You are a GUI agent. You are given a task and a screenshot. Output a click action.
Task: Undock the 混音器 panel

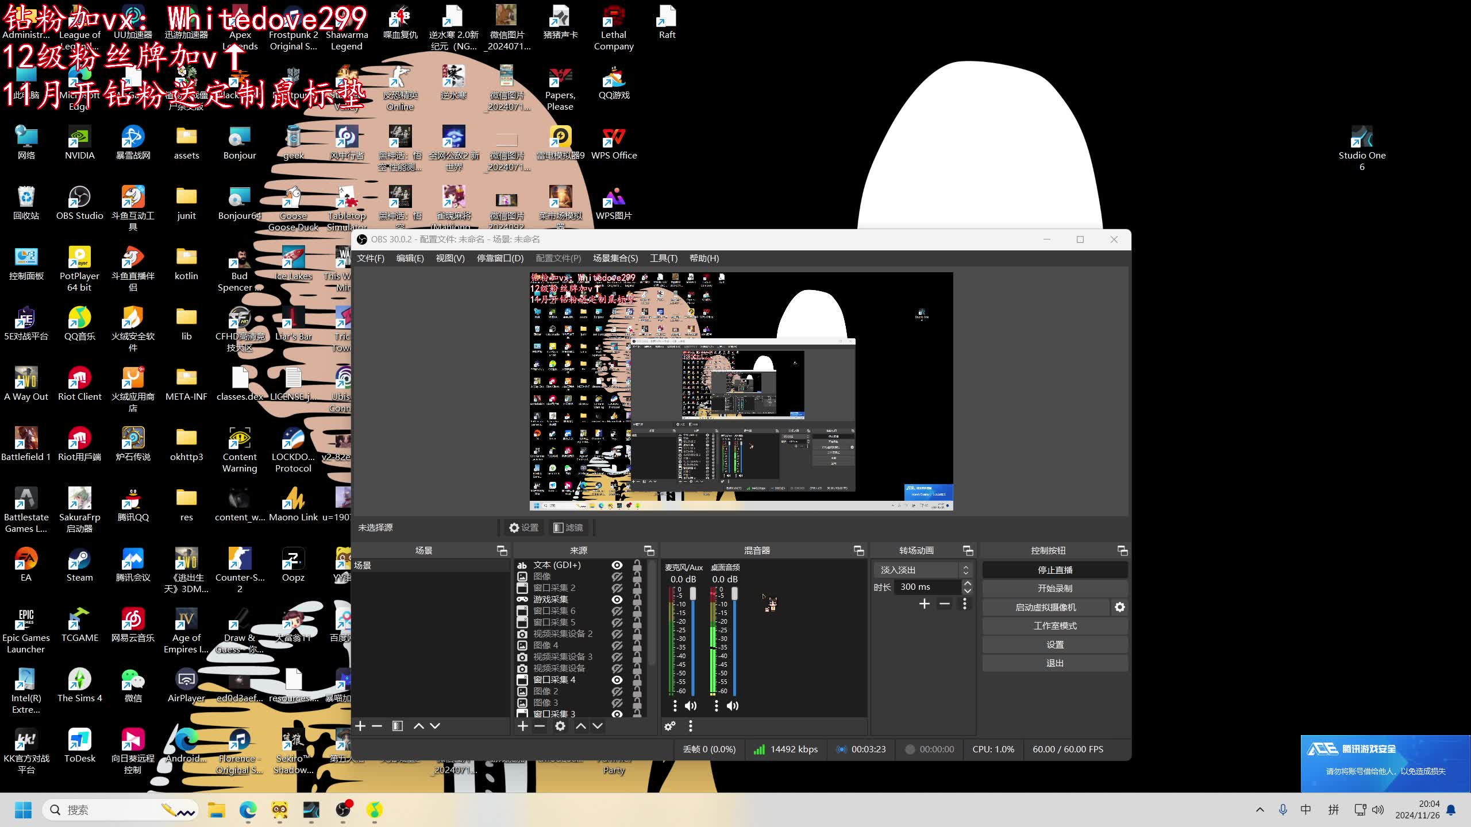point(859,550)
